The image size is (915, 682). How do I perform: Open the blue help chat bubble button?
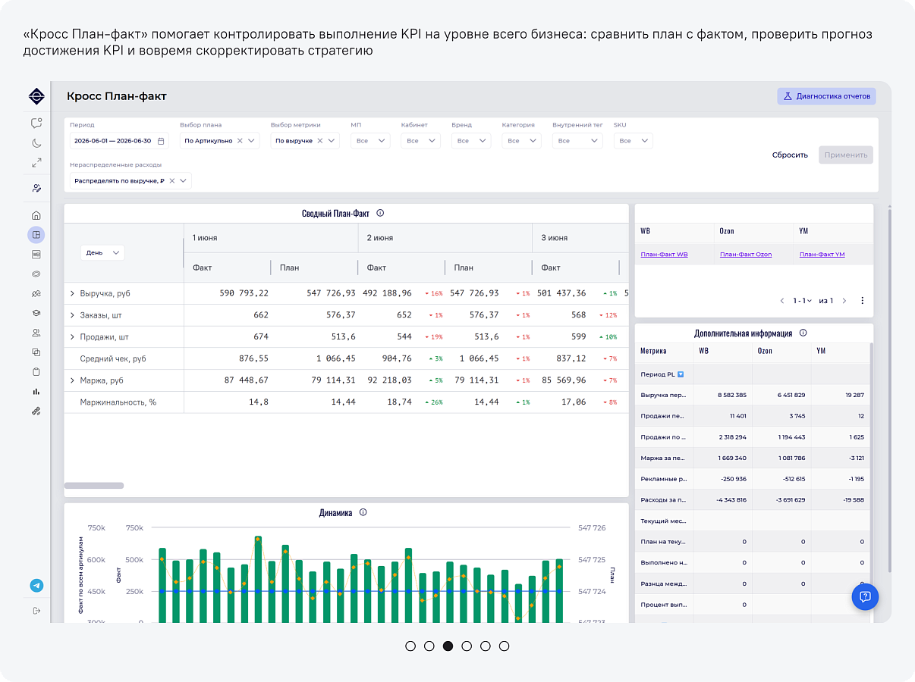pos(865,596)
